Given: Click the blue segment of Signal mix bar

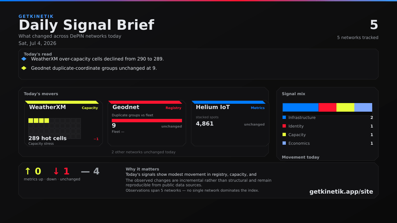Looking at the screenshot, I should point(300,107).
